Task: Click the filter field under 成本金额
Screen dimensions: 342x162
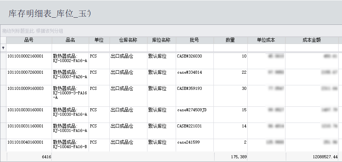Action: click(x=312, y=48)
